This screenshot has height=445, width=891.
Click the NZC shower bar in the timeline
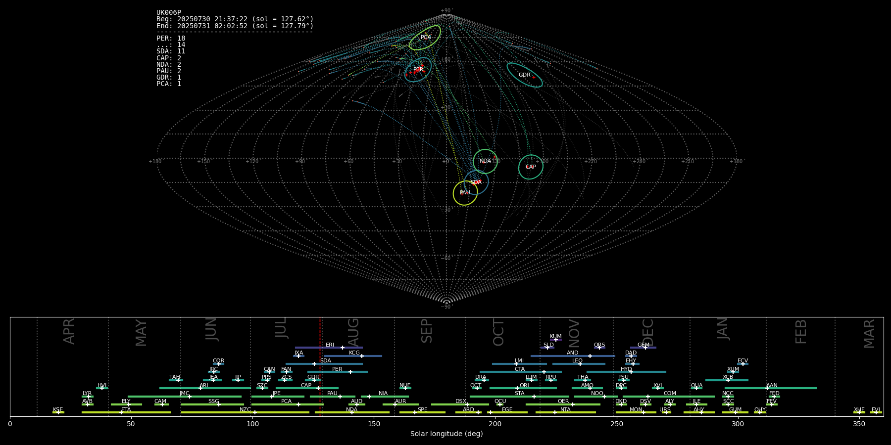tap(245, 412)
